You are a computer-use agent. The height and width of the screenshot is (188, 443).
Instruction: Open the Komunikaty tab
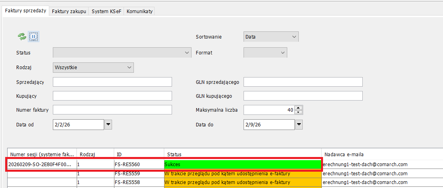[139, 12]
